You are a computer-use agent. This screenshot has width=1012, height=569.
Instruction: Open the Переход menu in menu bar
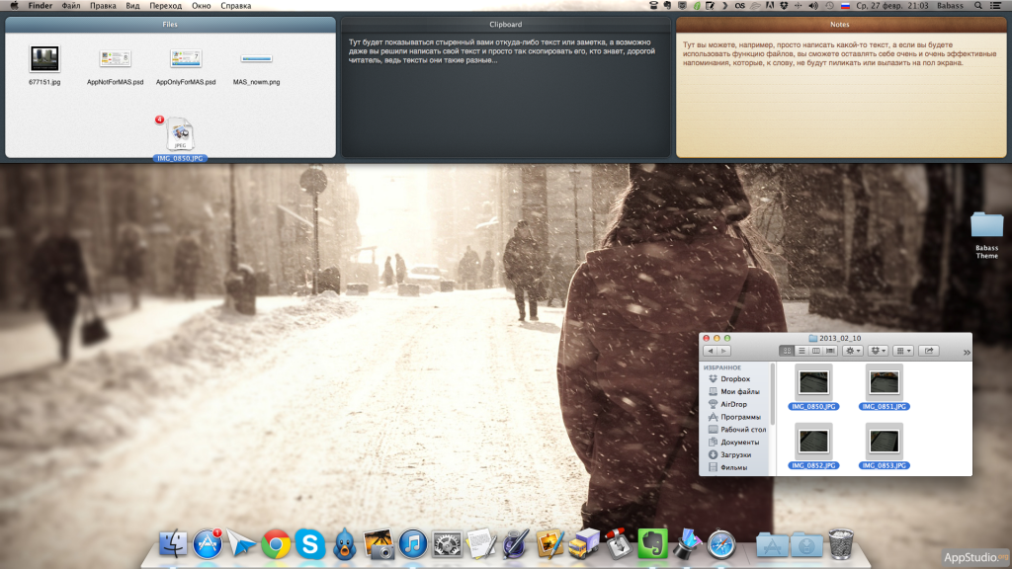[165, 6]
